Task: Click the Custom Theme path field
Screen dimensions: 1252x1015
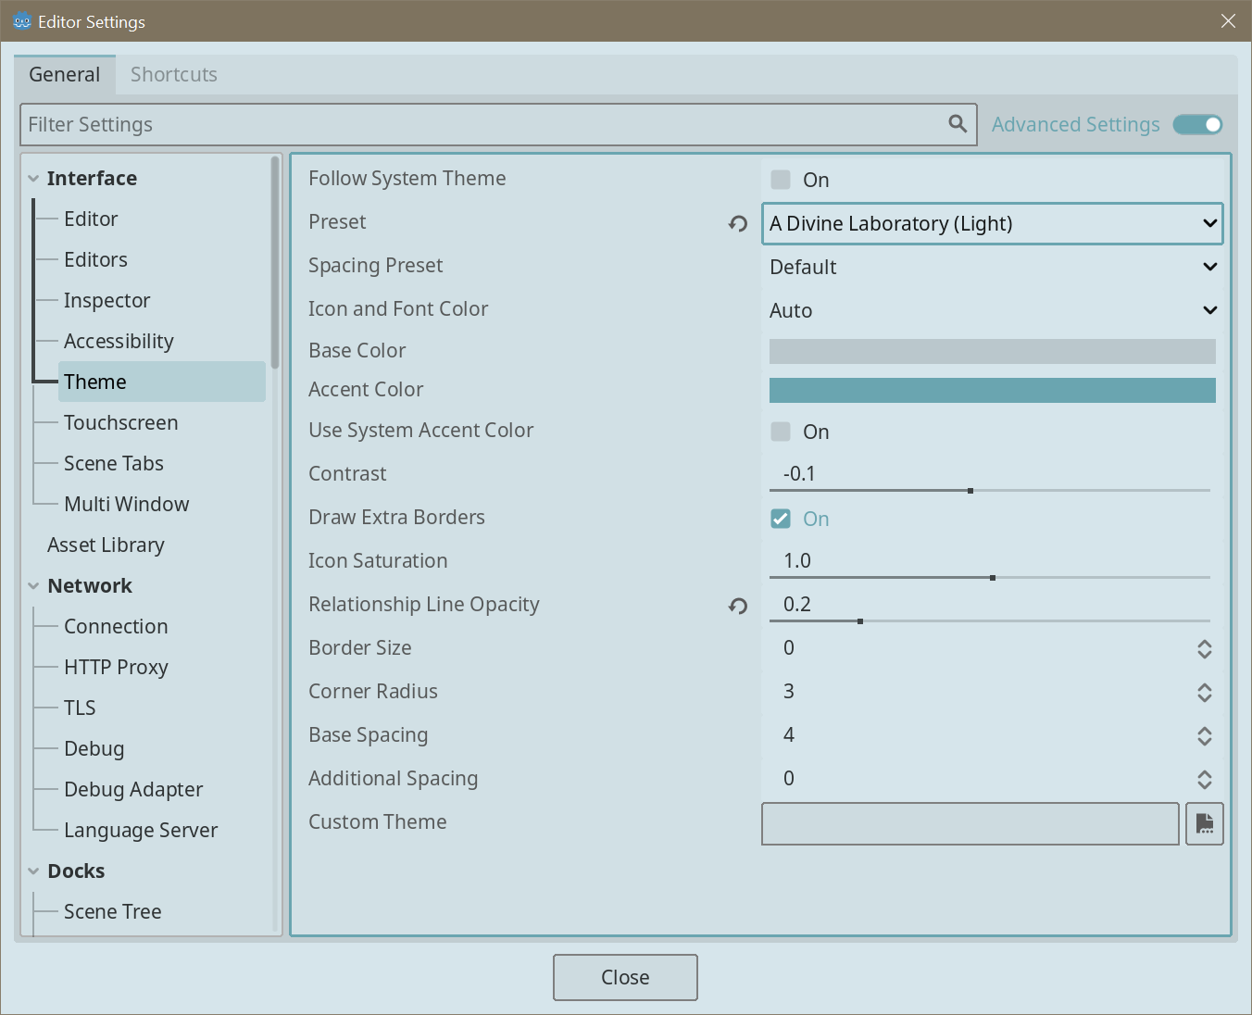Action: 970,823
